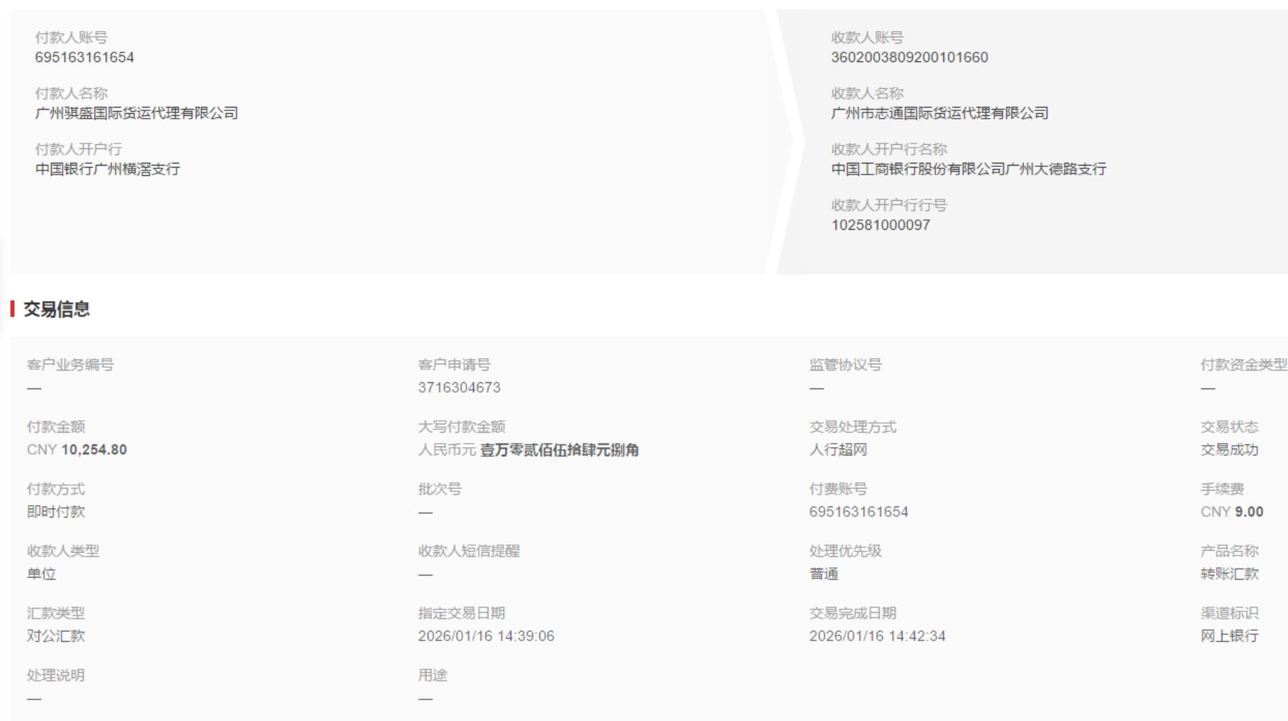Screen dimensions: 1288x721
Task: Select the payment method value 即时付款
Action: click(x=56, y=512)
